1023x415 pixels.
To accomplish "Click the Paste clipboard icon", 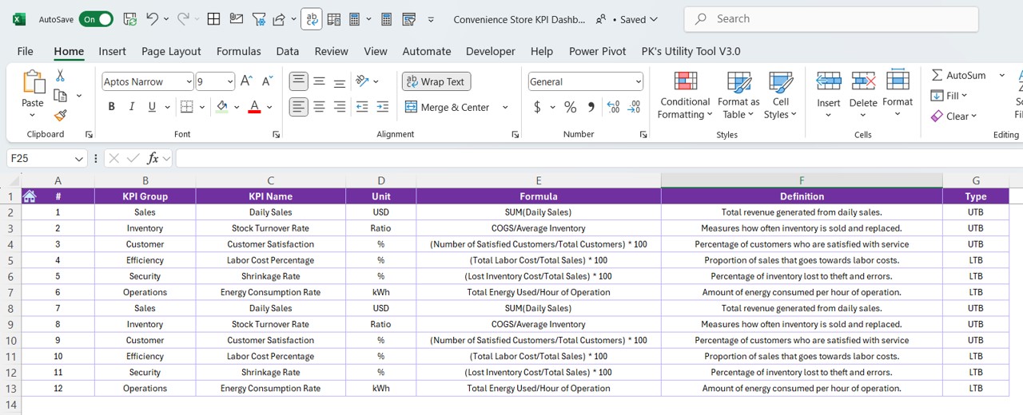I will tap(33, 82).
